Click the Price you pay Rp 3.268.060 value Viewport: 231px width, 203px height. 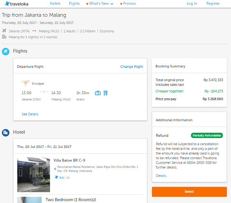213,99
